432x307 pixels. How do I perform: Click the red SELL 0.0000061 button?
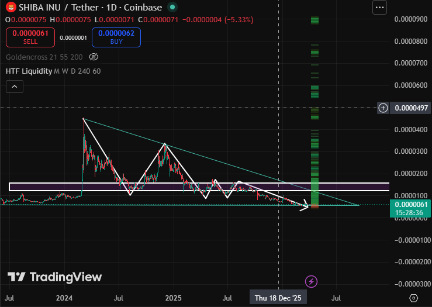[30, 37]
